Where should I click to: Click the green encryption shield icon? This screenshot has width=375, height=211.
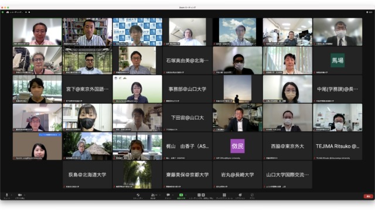click(x=2, y=12)
